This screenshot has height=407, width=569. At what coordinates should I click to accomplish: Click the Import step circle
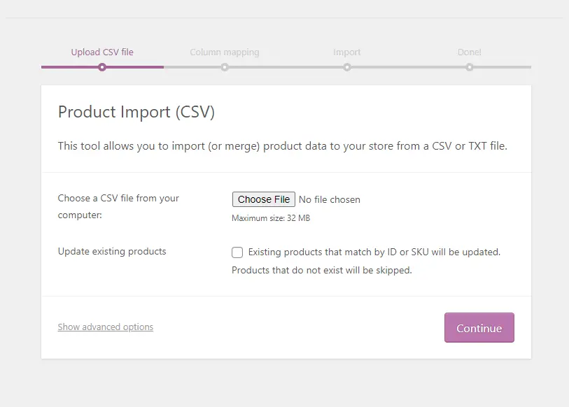click(347, 67)
